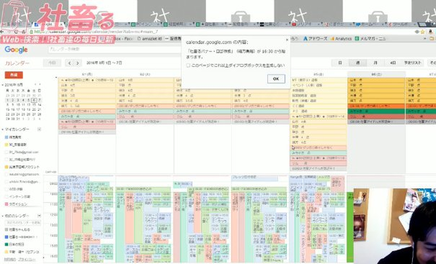Image resolution: width=436 pixels, height=264 pixels.
Task: Select the 4 Days view tab
Action: pos(392,63)
